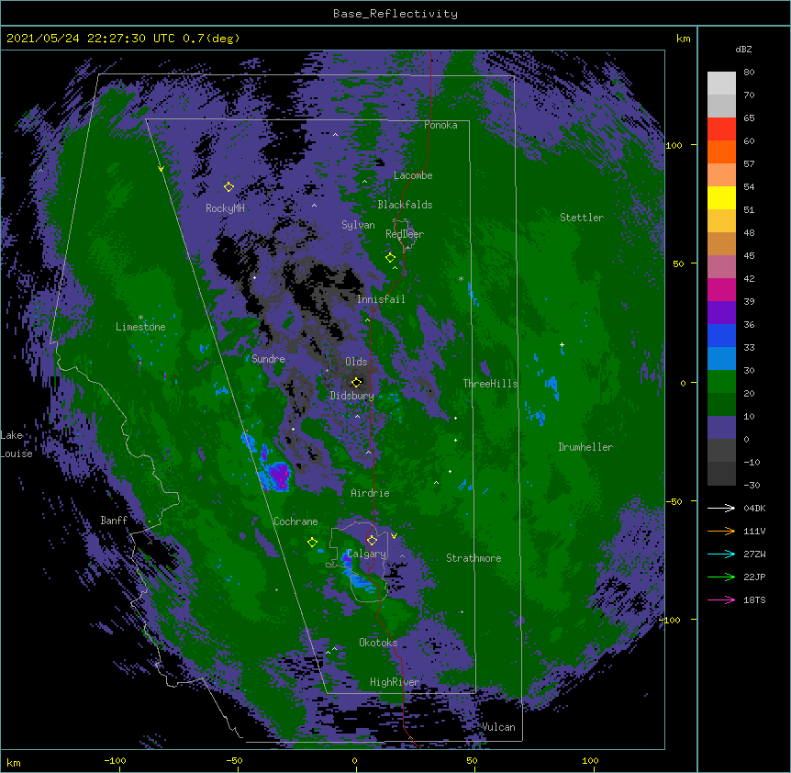This screenshot has height=773, width=791.
Task: Click the white asterisk above Limestone
Action: [x=140, y=318]
